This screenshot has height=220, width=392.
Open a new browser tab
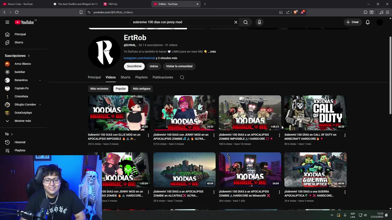click(205, 4)
